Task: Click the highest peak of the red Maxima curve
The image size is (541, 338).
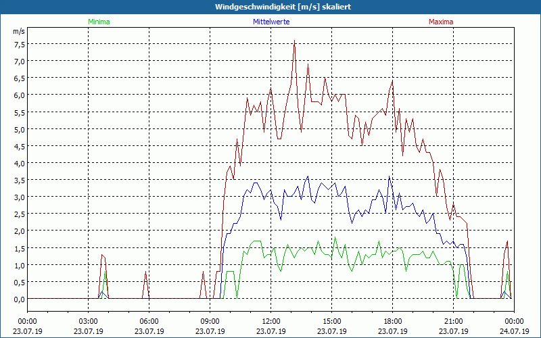Action: pyautogui.click(x=294, y=41)
